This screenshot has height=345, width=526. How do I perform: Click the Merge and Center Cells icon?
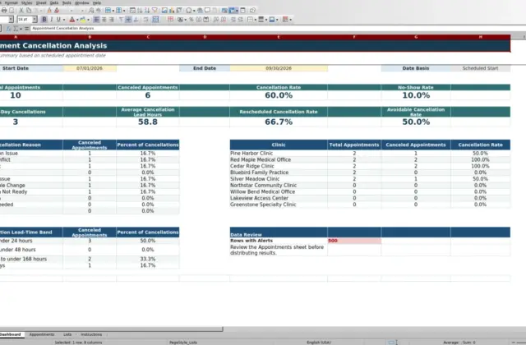point(155,20)
